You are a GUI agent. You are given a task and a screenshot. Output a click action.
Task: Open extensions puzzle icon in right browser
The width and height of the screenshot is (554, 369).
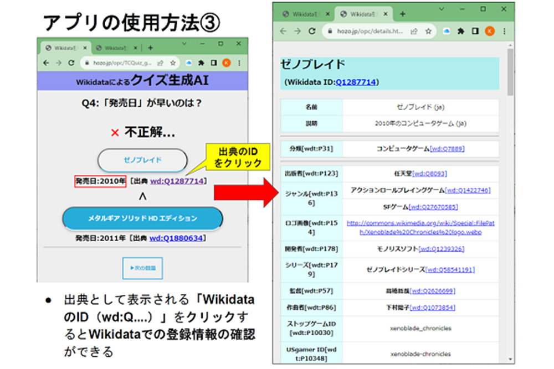point(461,32)
